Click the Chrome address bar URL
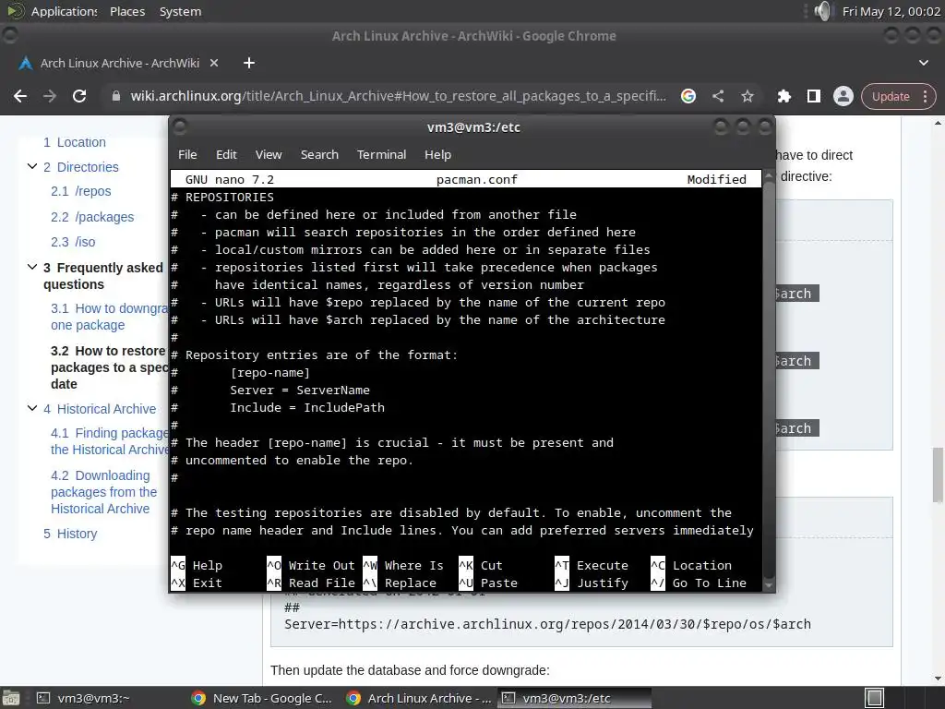This screenshot has height=709, width=945. (398, 96)
